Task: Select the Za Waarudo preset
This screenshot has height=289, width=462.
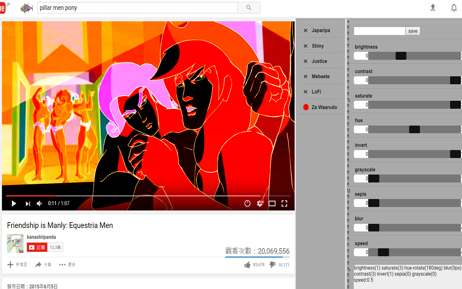Action: tap(324, 107)
